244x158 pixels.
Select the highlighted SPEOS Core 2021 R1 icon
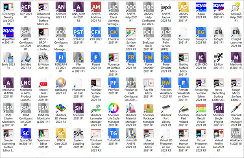pos(61,133)
